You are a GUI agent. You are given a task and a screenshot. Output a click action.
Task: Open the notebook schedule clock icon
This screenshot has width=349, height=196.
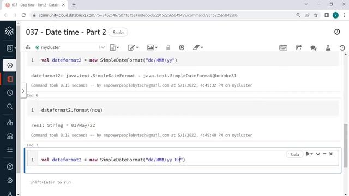point(337,32)
